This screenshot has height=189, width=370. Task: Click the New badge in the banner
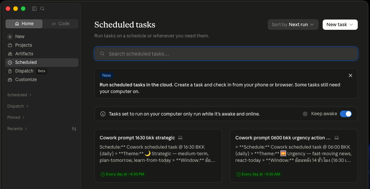(x=107, y=75)
